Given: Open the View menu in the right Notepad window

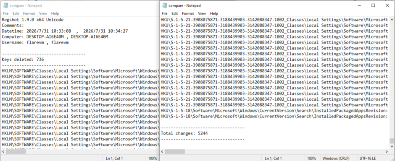Looking at the screenshot, I should pyautogui.click(x=202, y=13).
